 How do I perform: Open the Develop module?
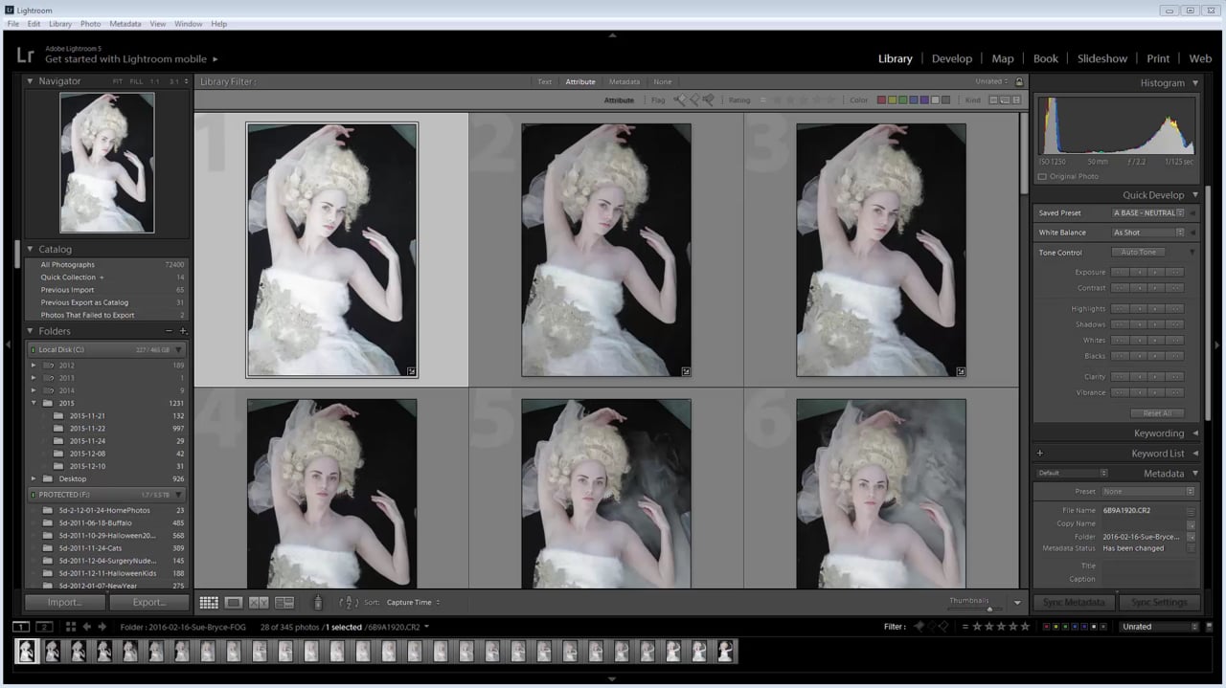tap(952, 58)
